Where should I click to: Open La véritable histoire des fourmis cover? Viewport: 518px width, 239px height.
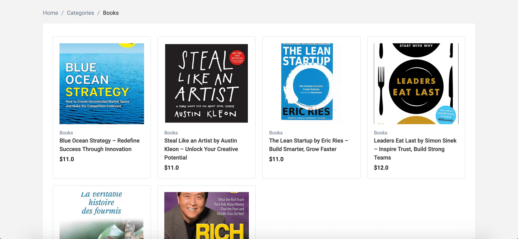tap(102, 215)
